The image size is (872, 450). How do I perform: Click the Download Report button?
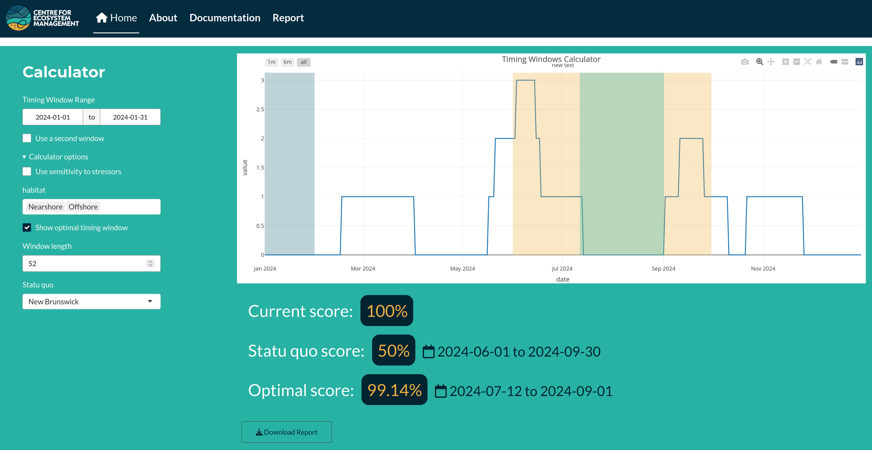pyautogui.click(x=286, y=432)
